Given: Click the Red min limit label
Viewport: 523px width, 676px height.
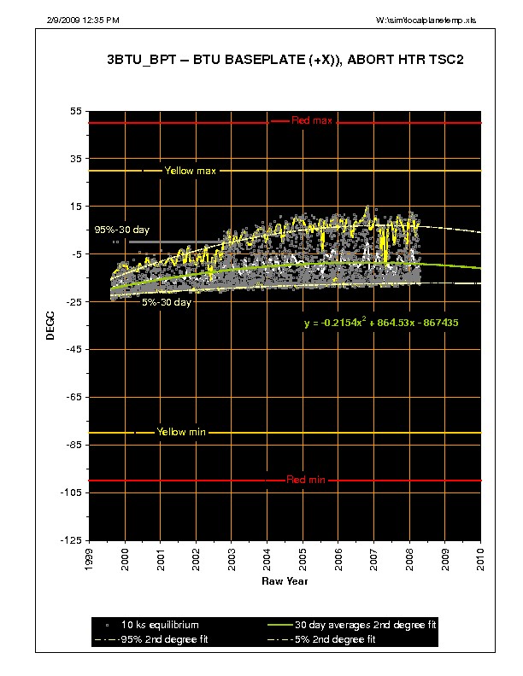Looking at the screenshot, I should tap(305, 480).
